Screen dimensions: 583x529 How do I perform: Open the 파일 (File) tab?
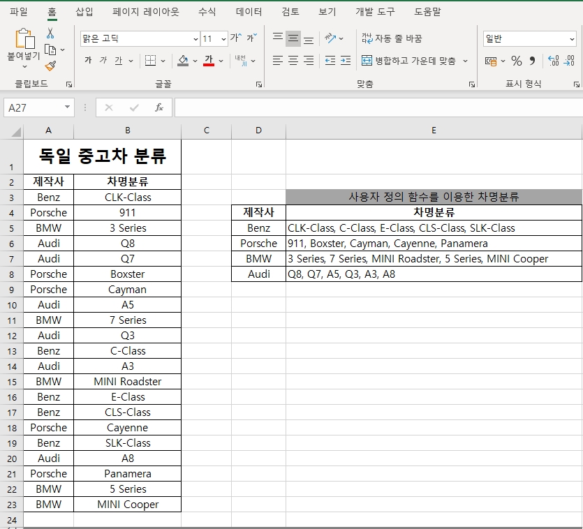click(19, 12)
